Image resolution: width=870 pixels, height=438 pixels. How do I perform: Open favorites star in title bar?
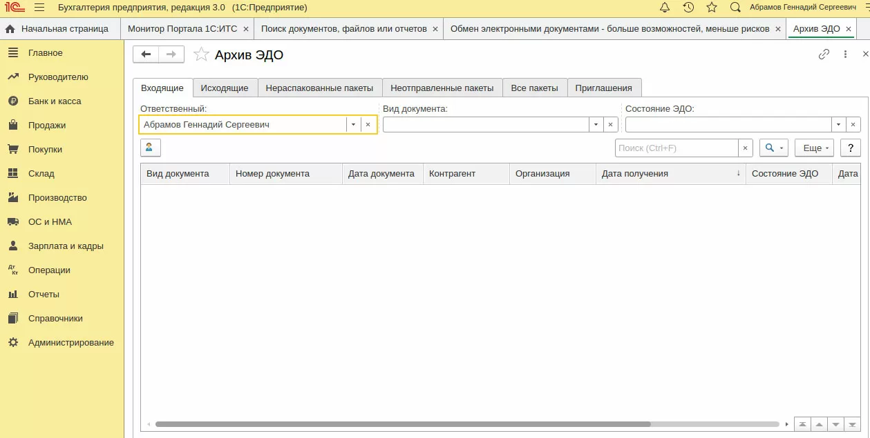[x=712, y=8]
